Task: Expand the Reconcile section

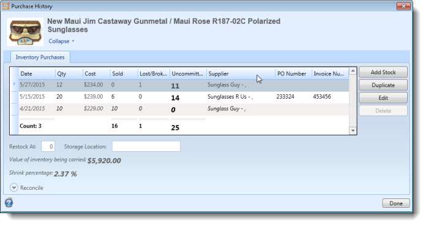Action: [x=31, y=188]
